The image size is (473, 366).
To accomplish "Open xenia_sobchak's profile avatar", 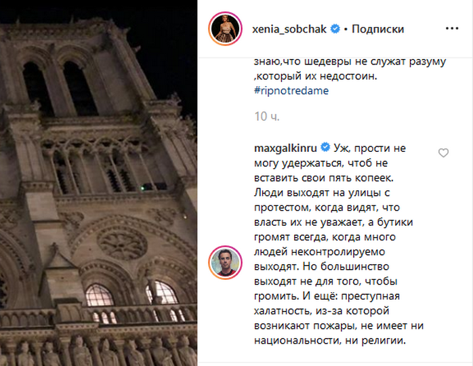I will [x=225, y=29].
